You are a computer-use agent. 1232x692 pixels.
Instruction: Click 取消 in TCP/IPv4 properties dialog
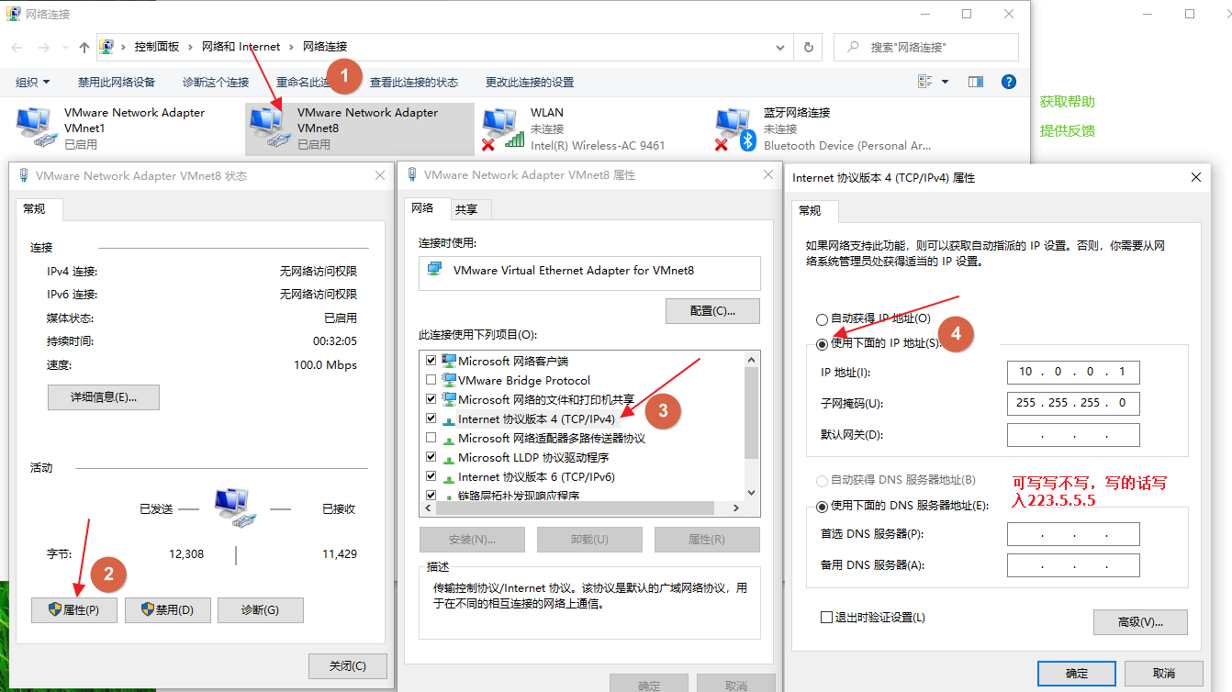1163,674
